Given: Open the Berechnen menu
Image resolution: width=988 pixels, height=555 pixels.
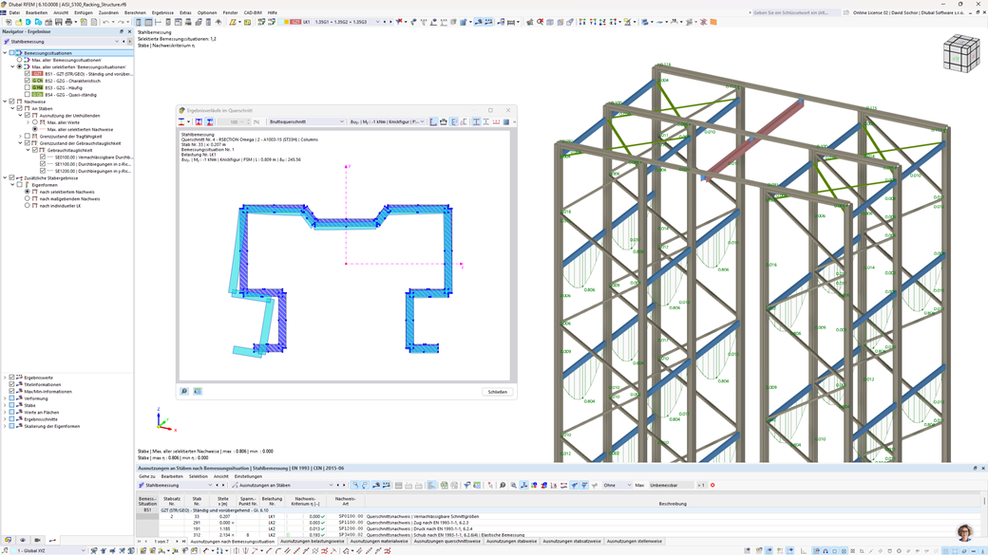Looking at the screenshot, I should (135, 12).
